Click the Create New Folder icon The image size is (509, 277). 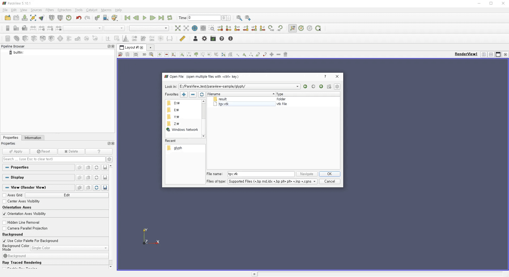click(x=329, y=86)
